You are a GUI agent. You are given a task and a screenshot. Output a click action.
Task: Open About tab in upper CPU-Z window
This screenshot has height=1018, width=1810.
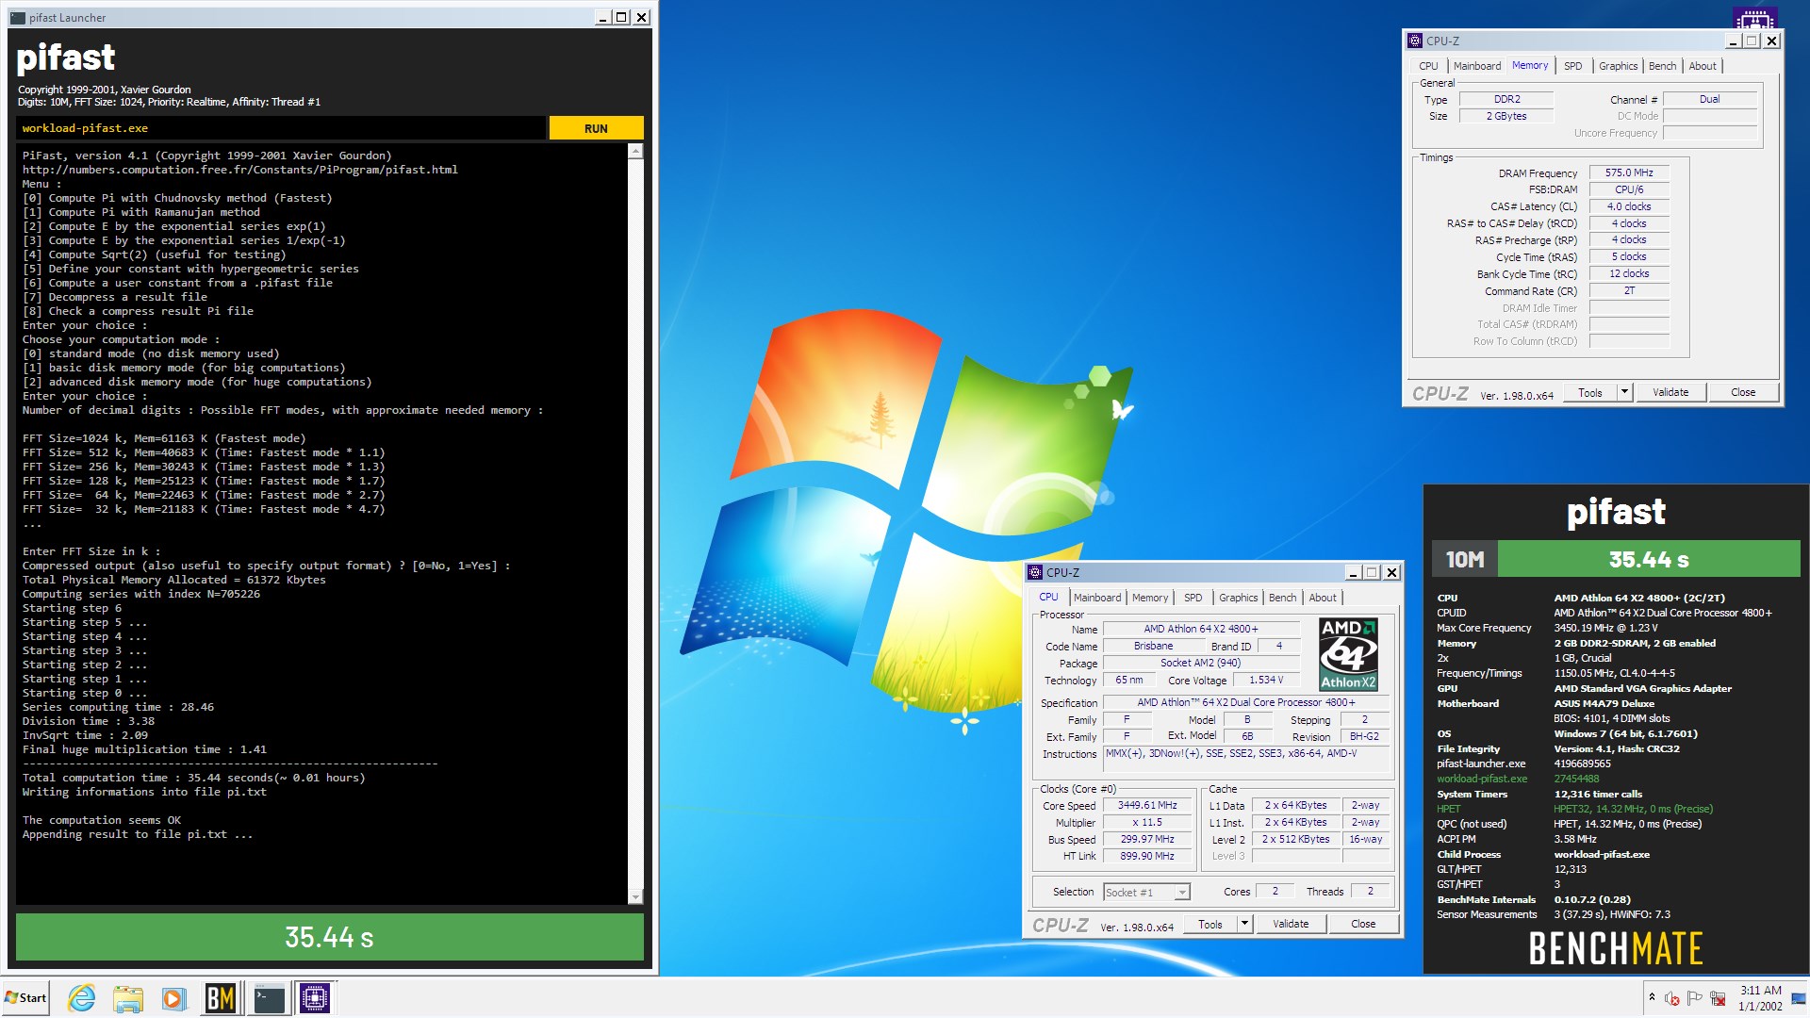1702,66
